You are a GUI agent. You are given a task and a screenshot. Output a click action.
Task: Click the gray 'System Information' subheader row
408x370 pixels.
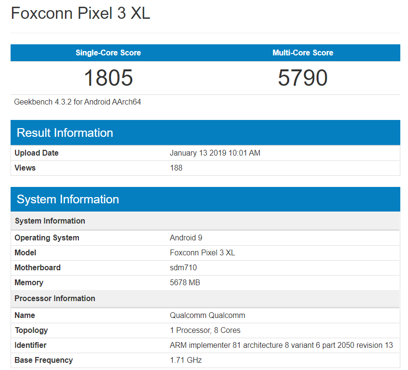(205, 221)
